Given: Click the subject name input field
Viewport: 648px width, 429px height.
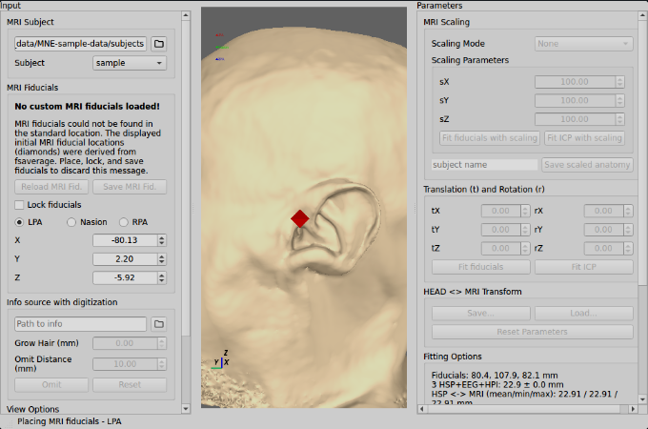Looking at the screenshot, I should point(484,165).
